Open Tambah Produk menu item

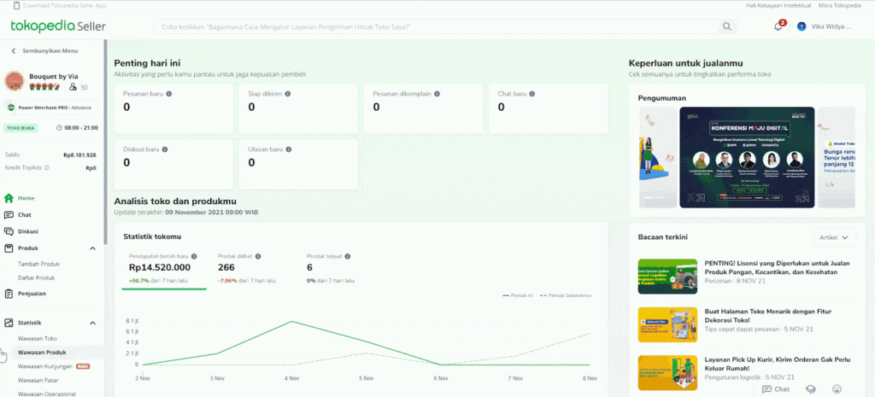[x=38, y=265]
